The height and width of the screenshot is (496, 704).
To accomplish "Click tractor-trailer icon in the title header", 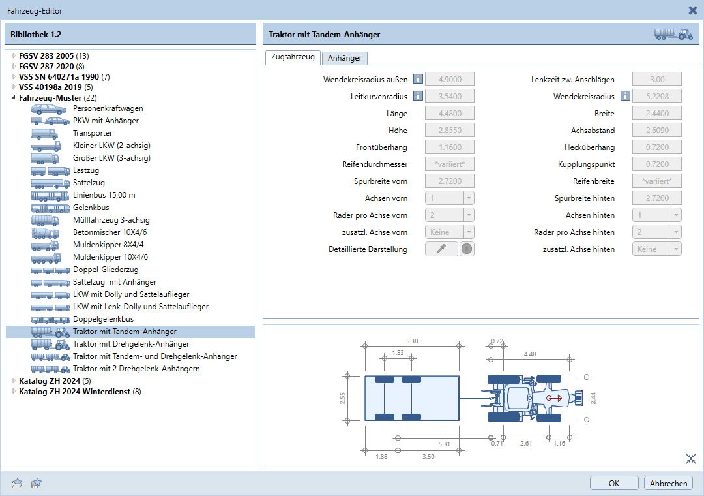I will [x=673, y=35].
